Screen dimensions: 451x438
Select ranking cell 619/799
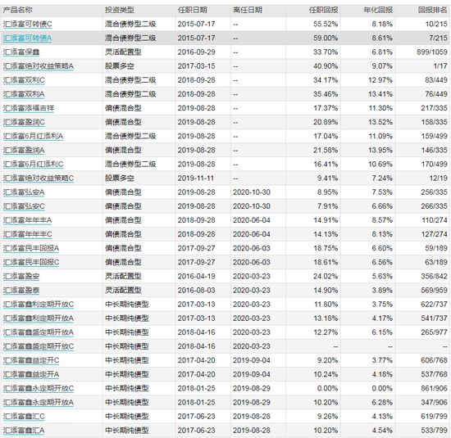pyautogui.click(x=435, y=417)
